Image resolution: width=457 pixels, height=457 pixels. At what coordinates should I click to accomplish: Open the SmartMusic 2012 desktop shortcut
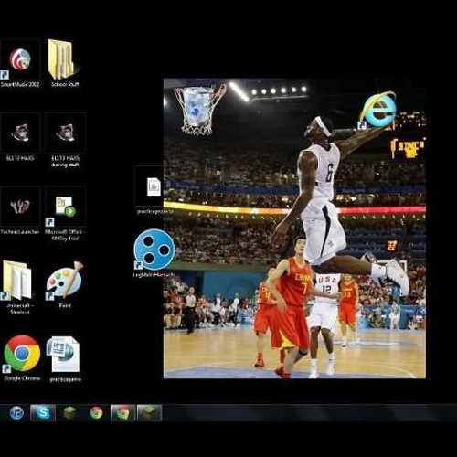(x=20, y=64)
